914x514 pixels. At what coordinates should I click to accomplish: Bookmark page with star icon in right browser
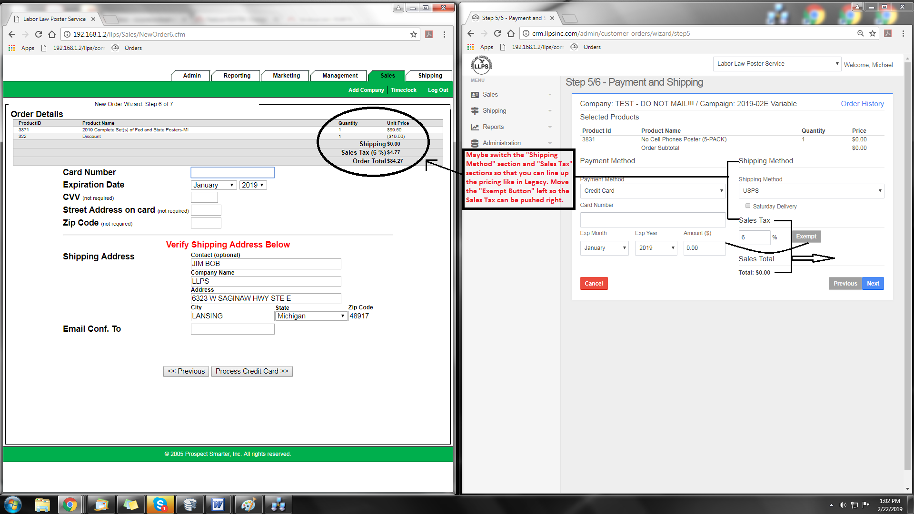click(873, 33)
